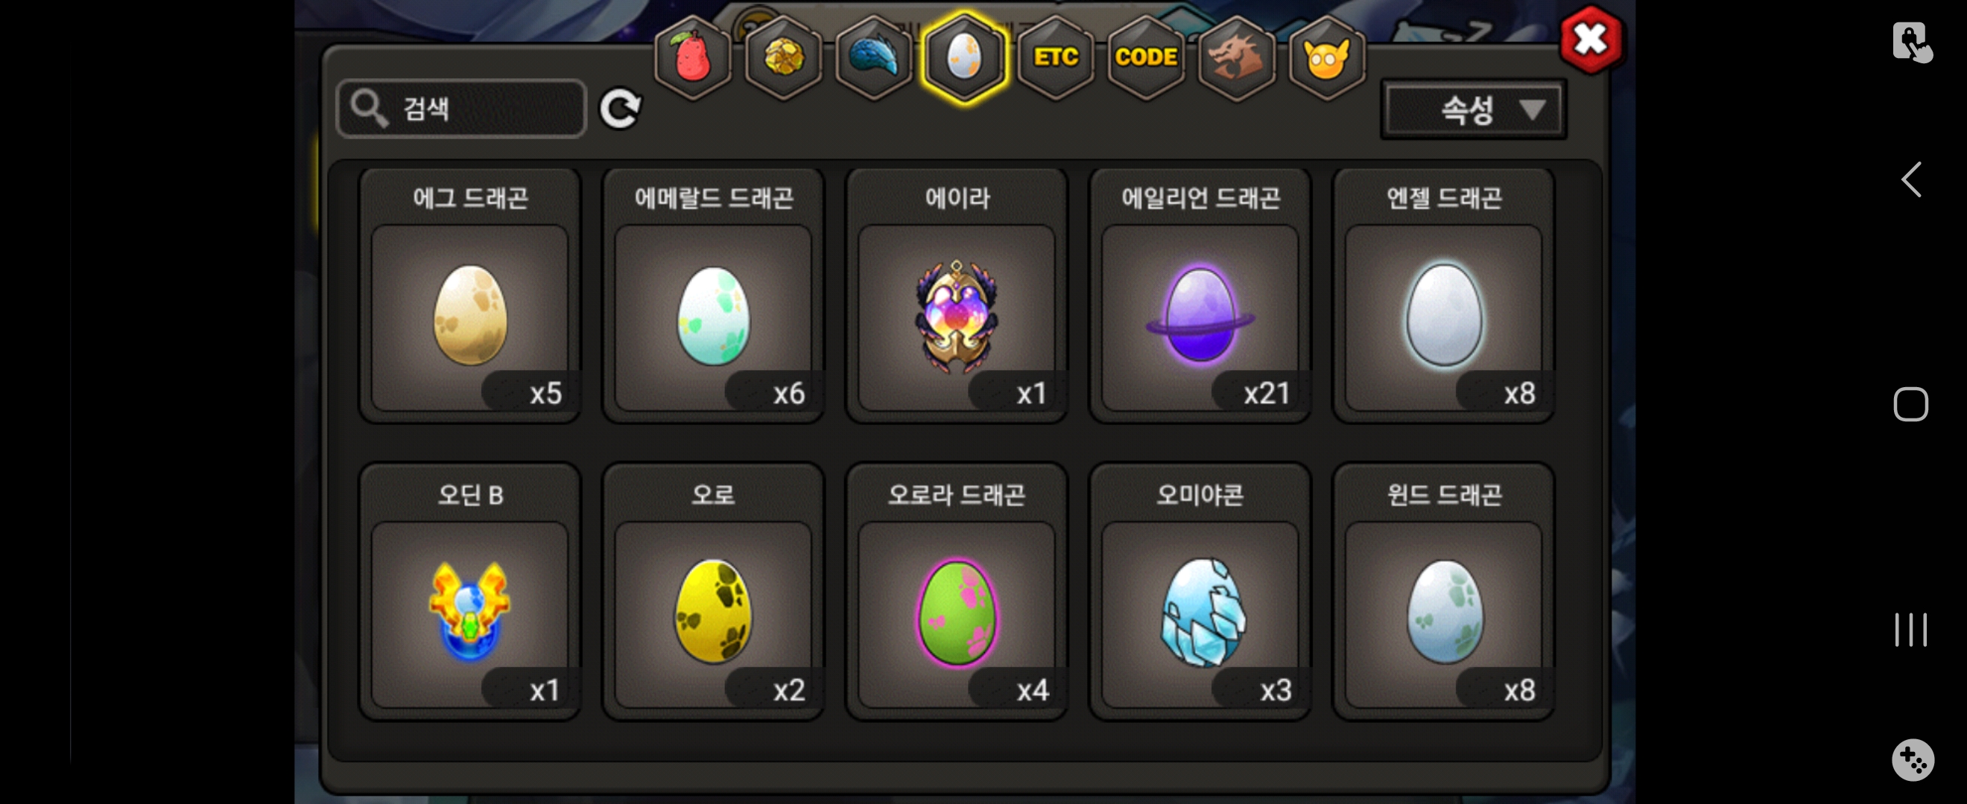1967x804 pixels.
Task: Click the 검색 search input field
Action: 461,109
